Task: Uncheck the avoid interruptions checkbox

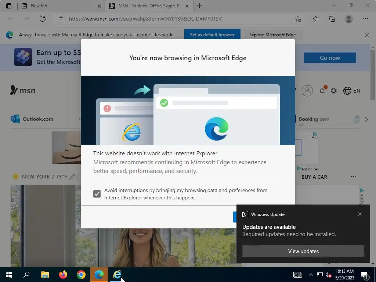Action: click(97, 194)
